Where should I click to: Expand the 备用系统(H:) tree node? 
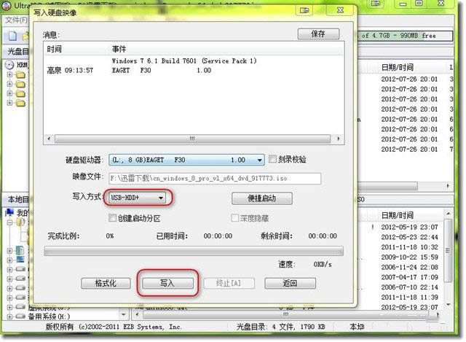click(9, 316)
